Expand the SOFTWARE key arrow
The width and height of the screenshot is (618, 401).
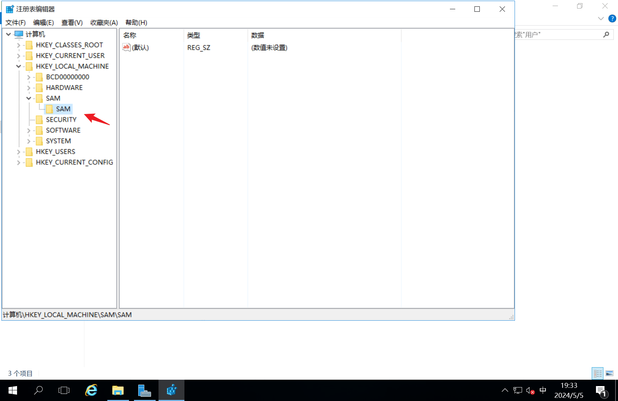(x=29, y=130)
